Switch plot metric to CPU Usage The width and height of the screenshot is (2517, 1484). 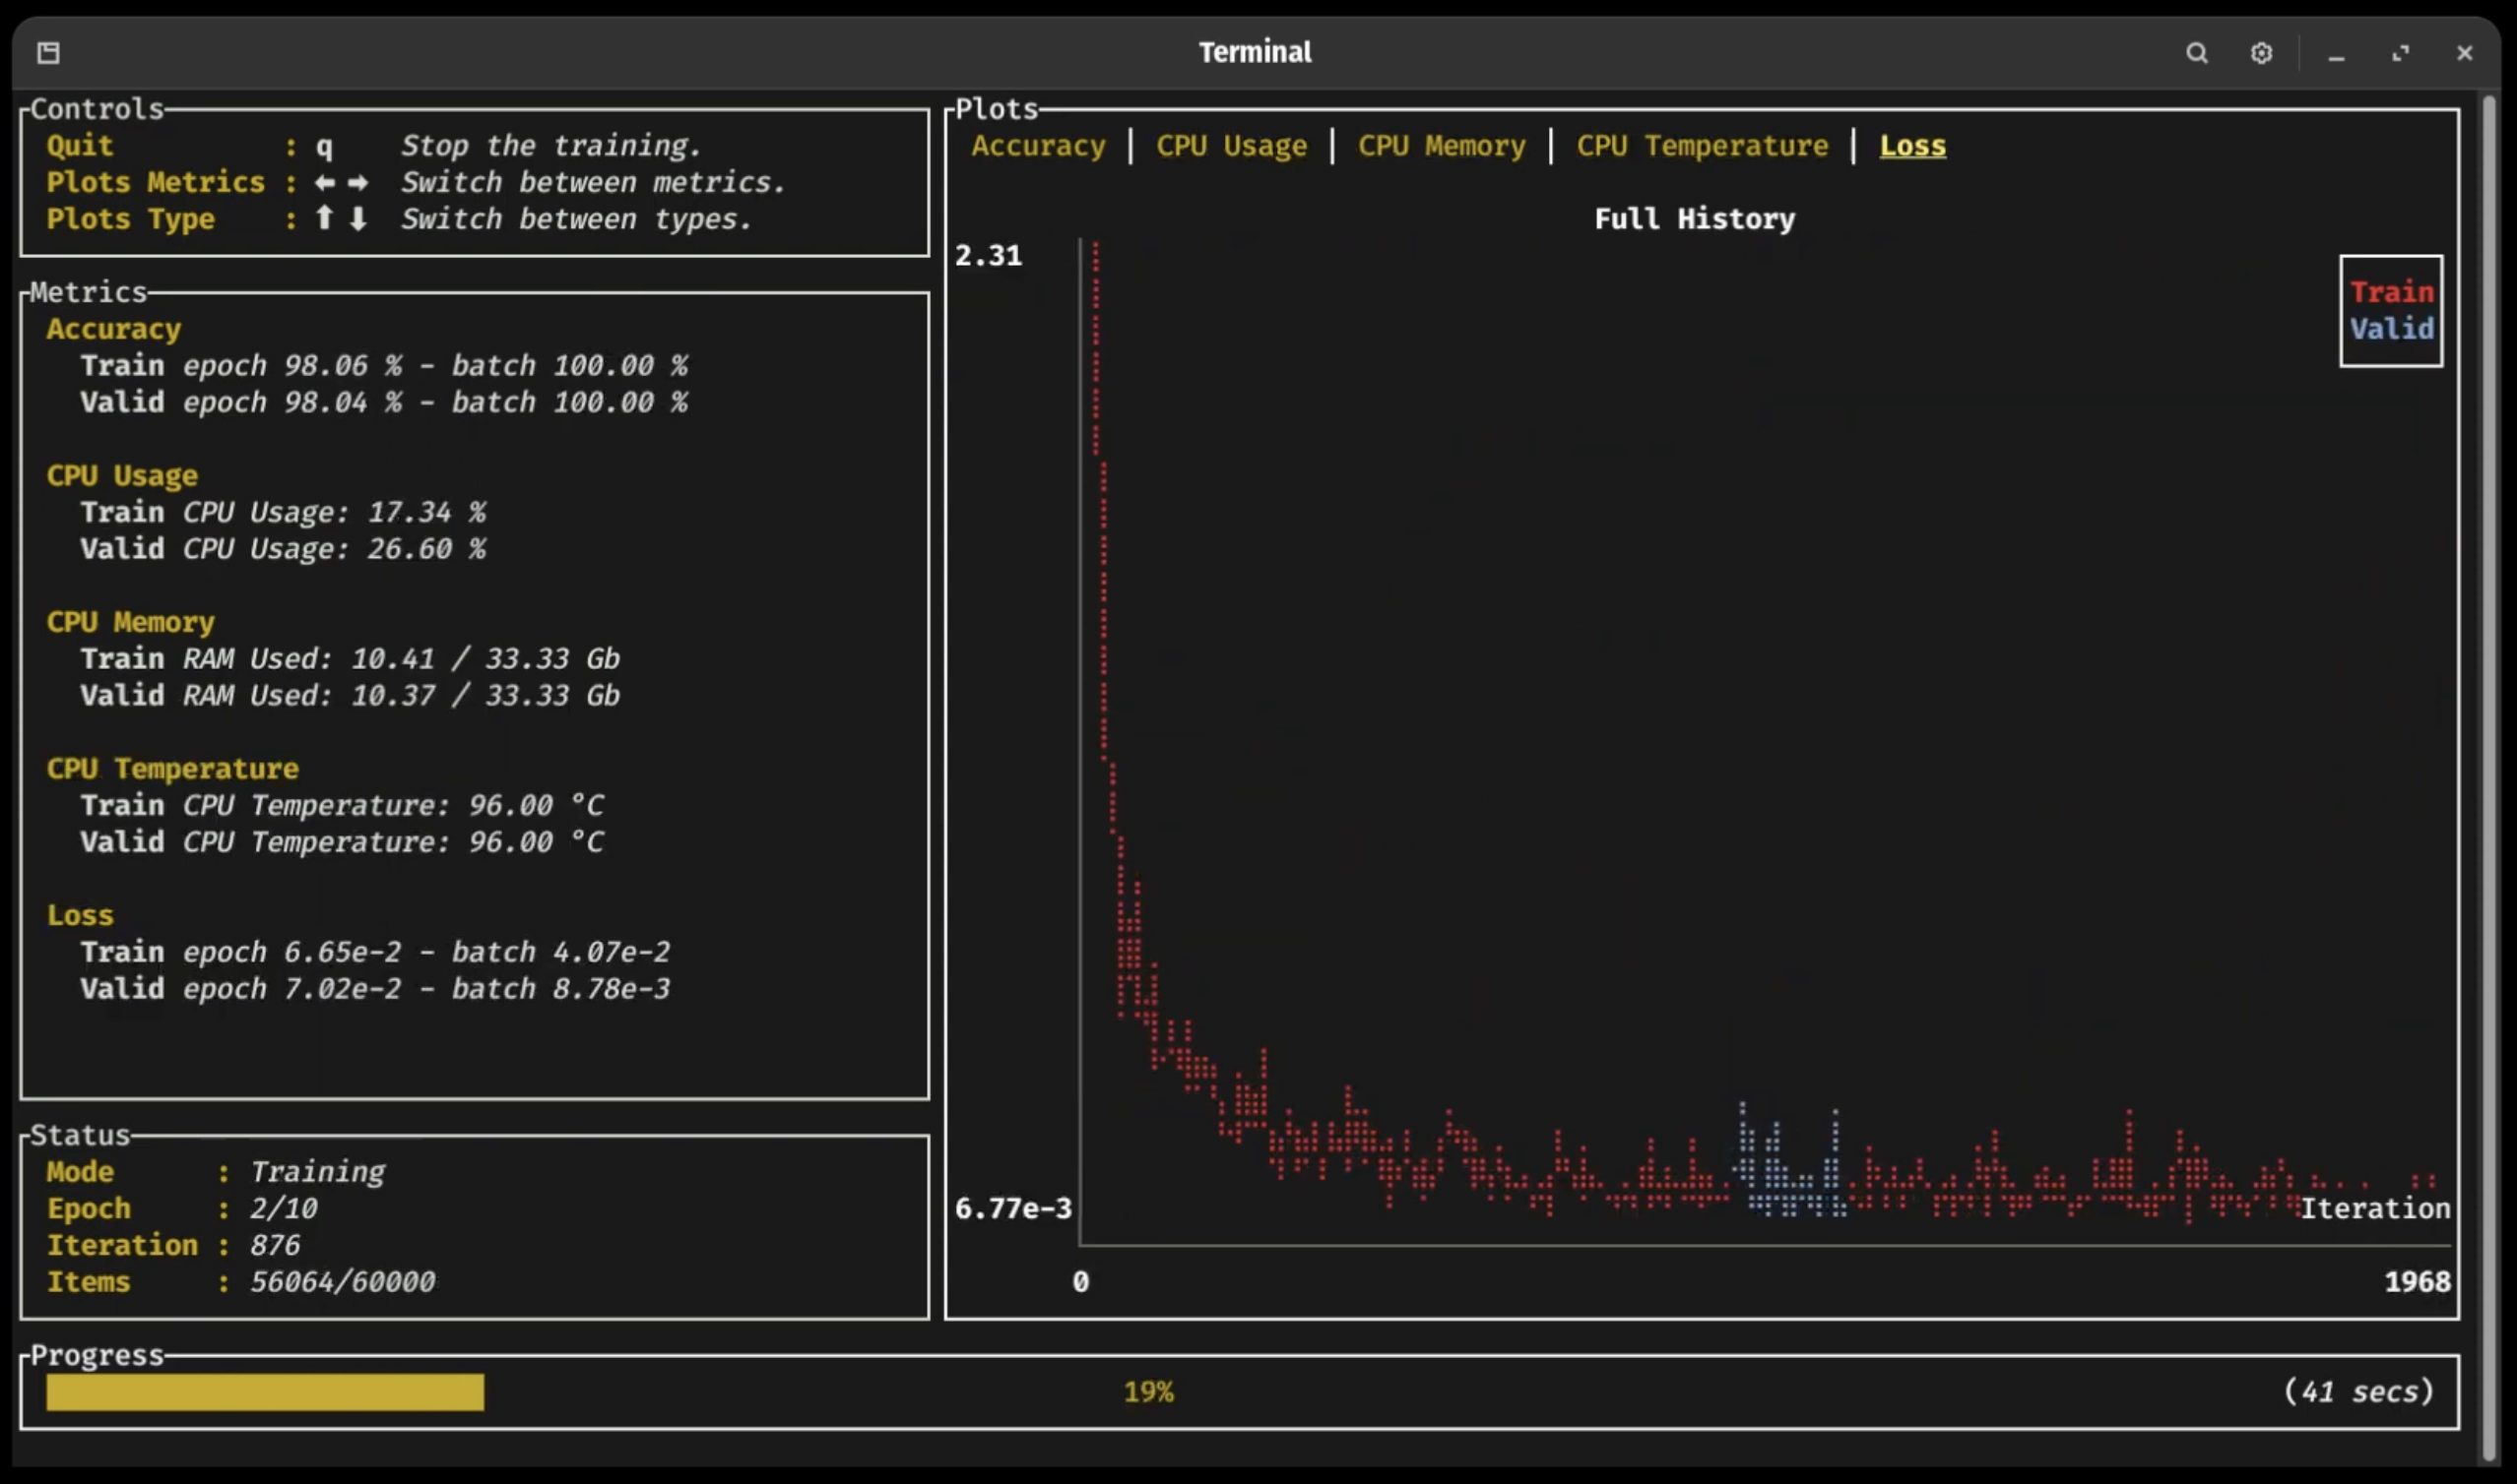click(1230, 145)
